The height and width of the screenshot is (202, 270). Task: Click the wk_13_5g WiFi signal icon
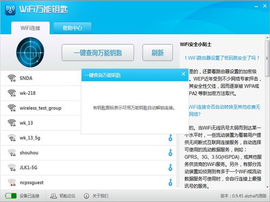[12, 138]
